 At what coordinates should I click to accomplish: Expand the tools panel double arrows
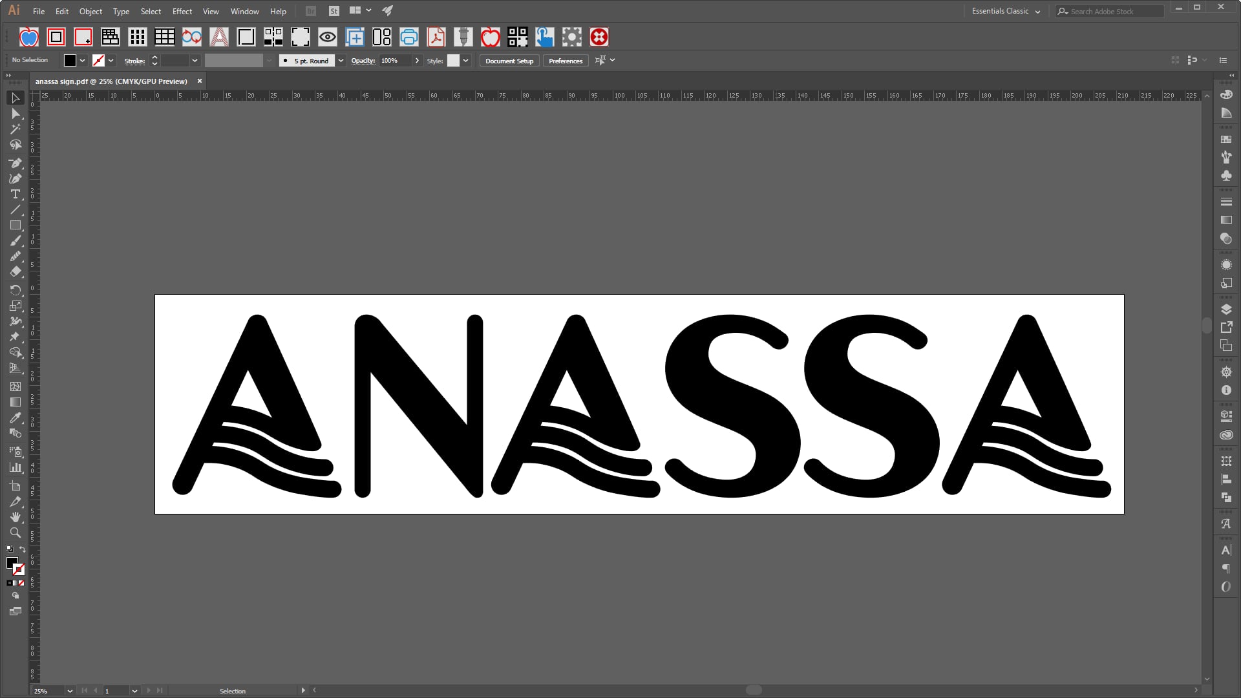tap(8, 76)
